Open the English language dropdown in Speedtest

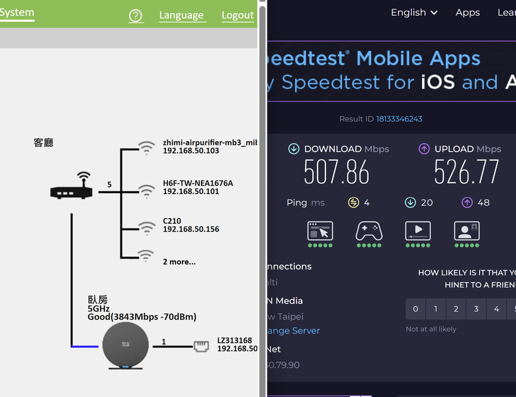(414, 13)
